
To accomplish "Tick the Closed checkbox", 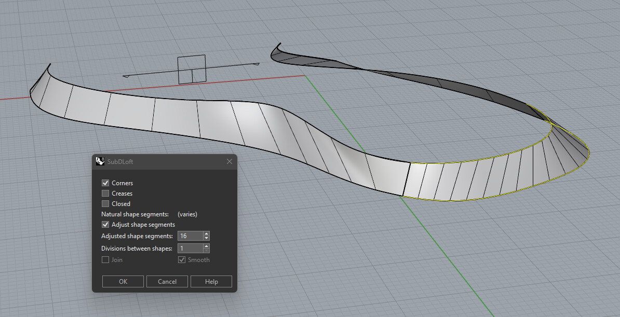I will point(105,203).
